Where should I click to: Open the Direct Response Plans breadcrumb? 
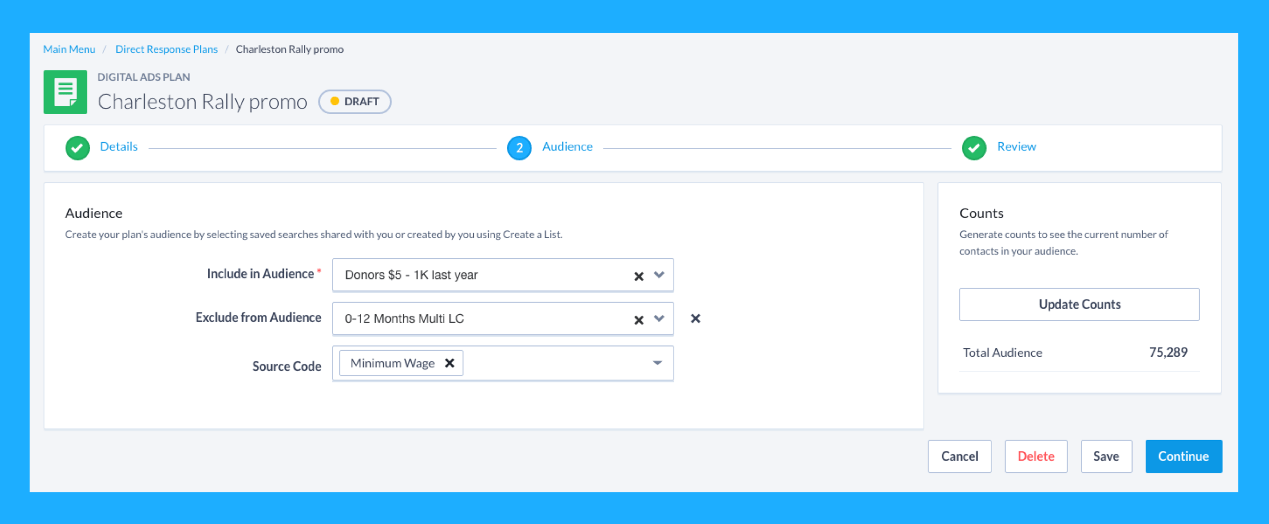click(x=167, y=49)
